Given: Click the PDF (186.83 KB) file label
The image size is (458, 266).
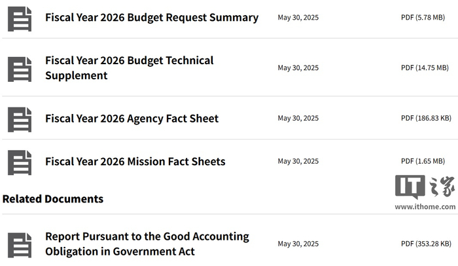Looking at the screenshot, I should (x=425, y=119).
